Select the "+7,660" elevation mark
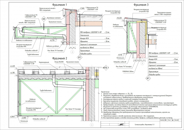 82,8
